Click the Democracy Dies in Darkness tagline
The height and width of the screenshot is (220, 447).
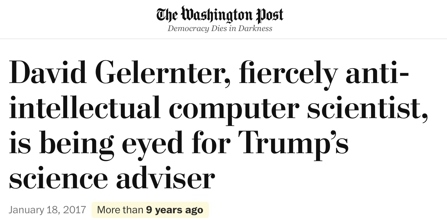pos(220,28)
